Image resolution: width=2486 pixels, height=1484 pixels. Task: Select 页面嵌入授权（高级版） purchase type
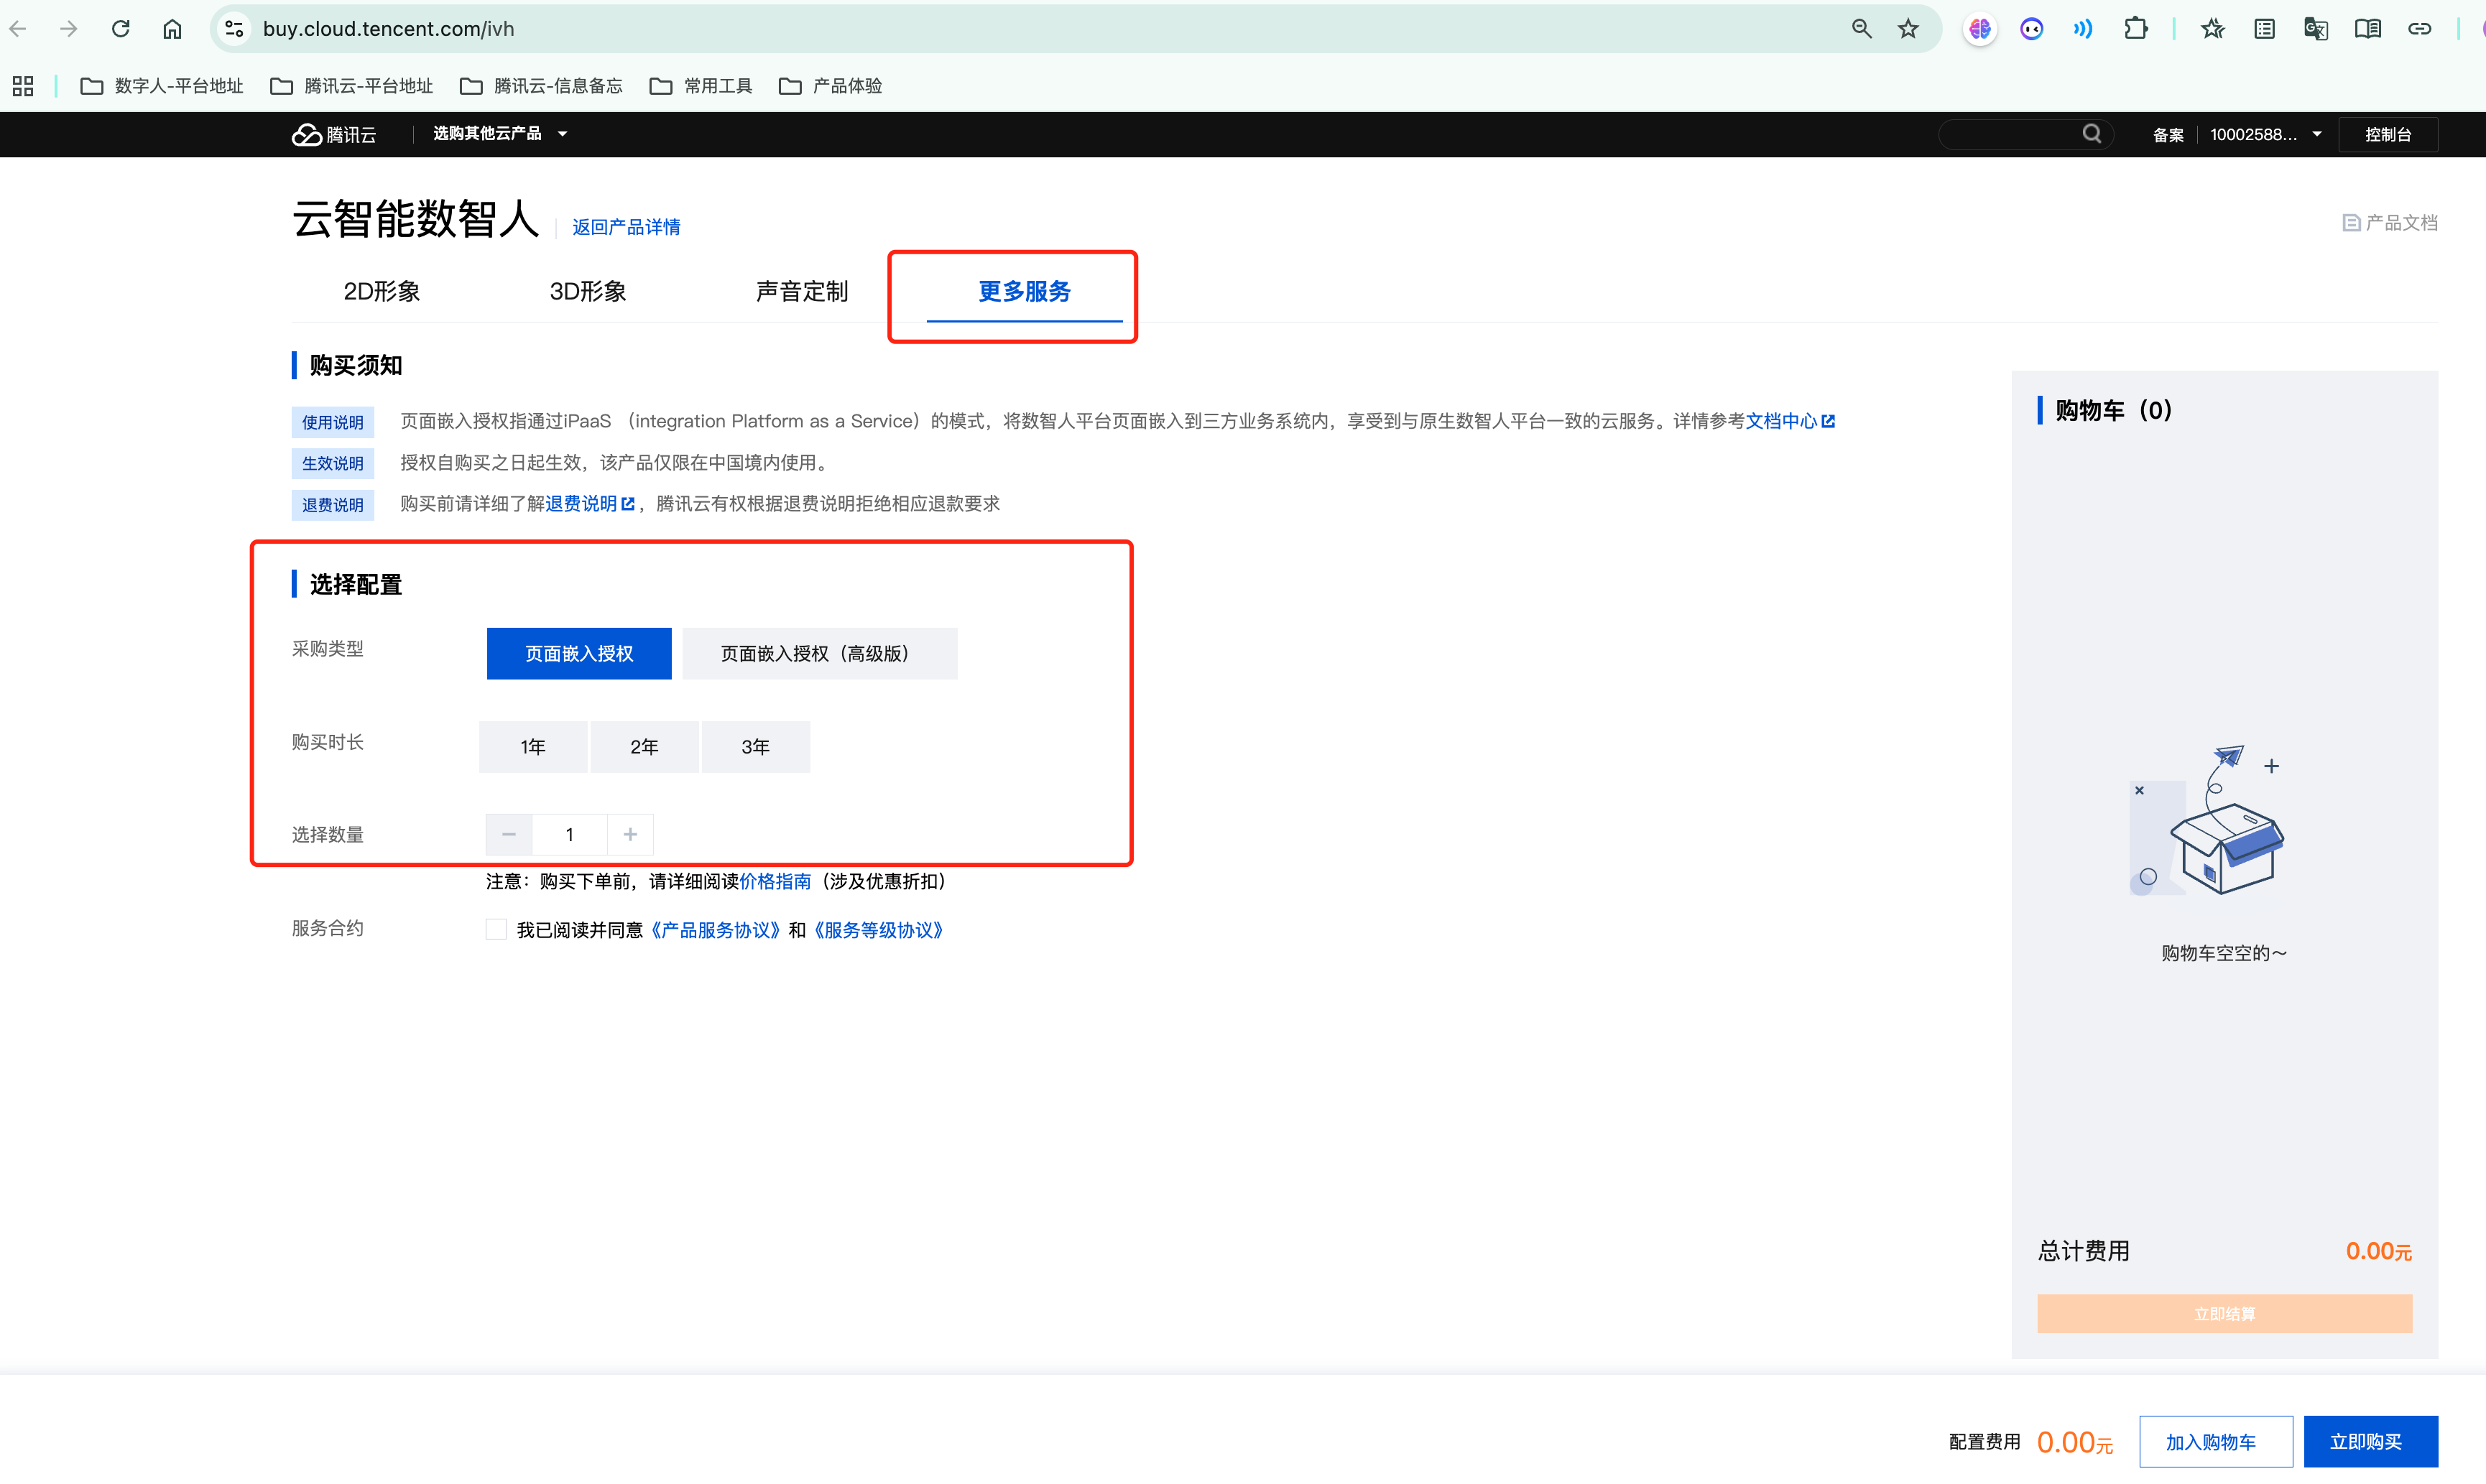tap(819, 653)
